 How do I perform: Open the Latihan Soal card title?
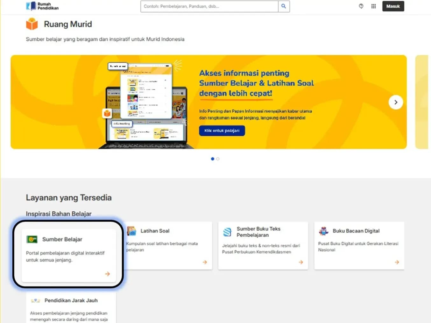tap(155, 231)
